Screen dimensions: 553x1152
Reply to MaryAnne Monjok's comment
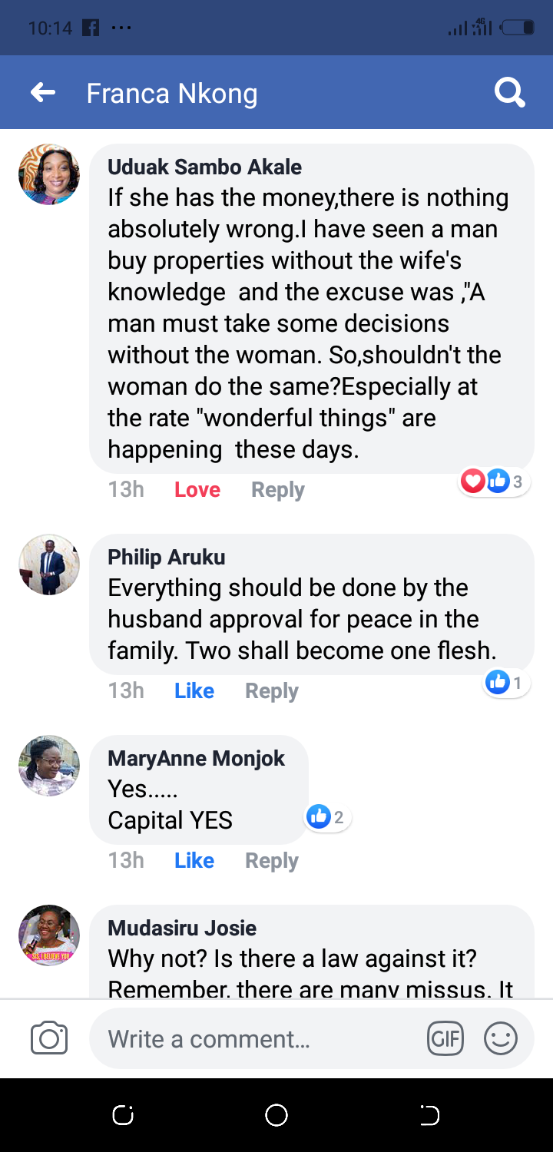pyautogui.click(x=272, y=861)
